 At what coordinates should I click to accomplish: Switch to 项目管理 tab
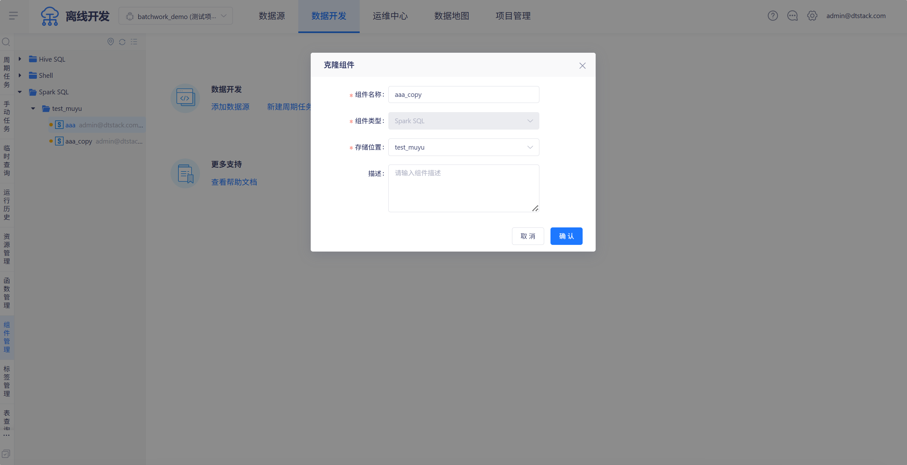tap(513, 16)
